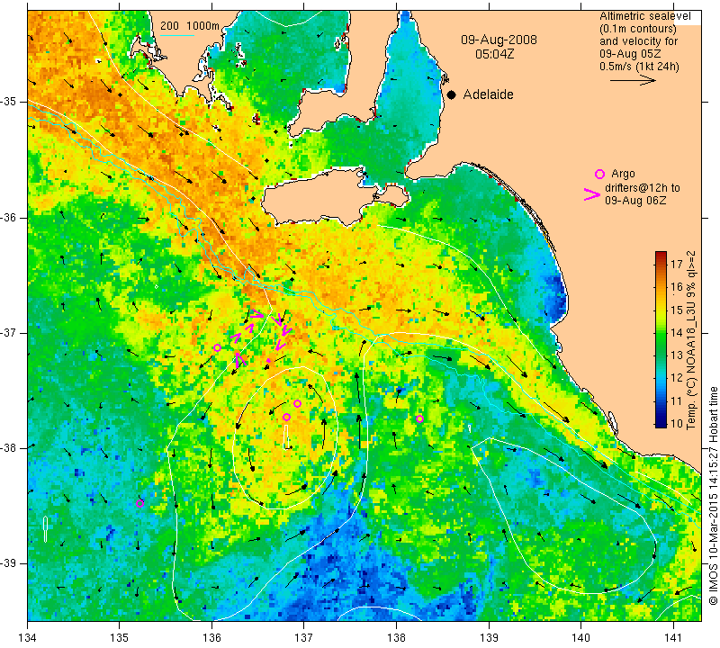The width and height of the screenshot is (720, 648).
Task: Click the temperature colorbar at 17 degrees
Action: (x=661, y=264)
